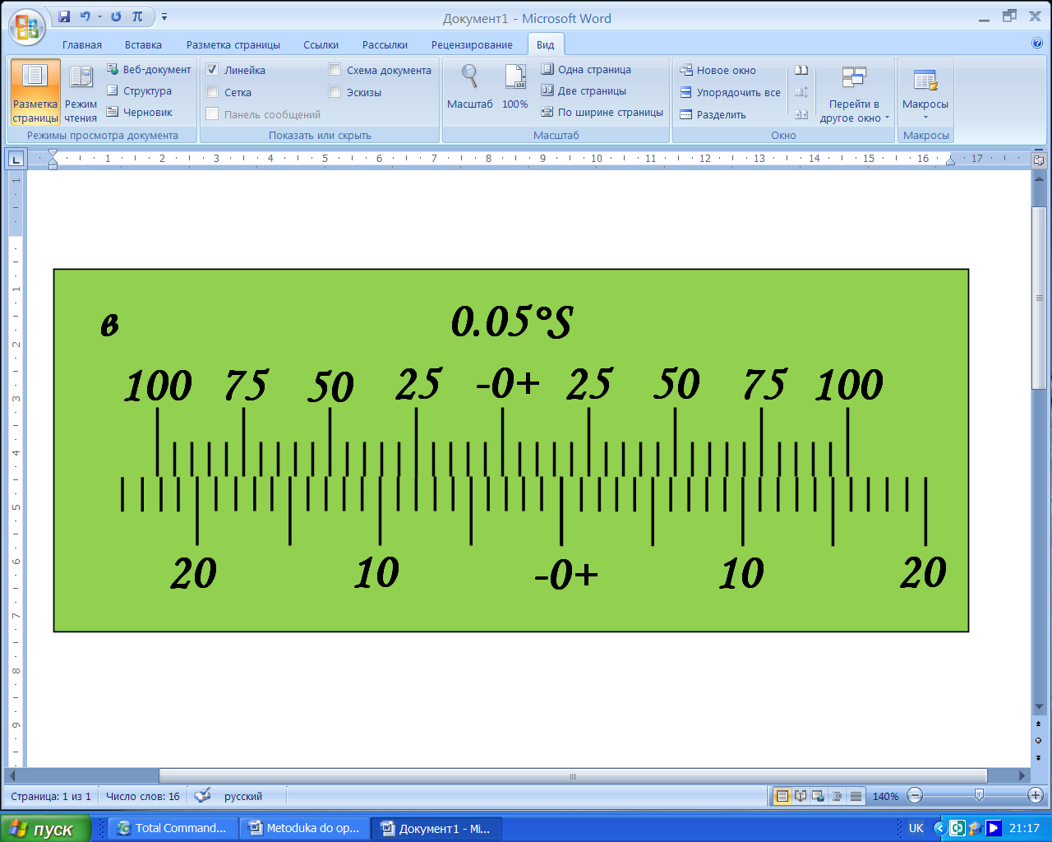The width and height of the screenshot is (1052, 842).
Task: Switch to Draft (Черновик) view
Action: 140,113
